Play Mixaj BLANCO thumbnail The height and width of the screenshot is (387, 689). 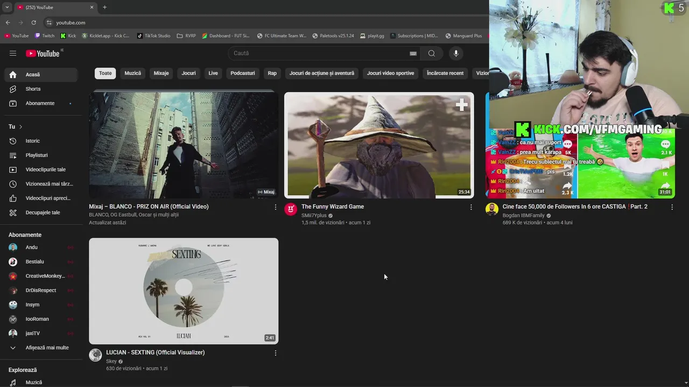[x=184, y=145]
